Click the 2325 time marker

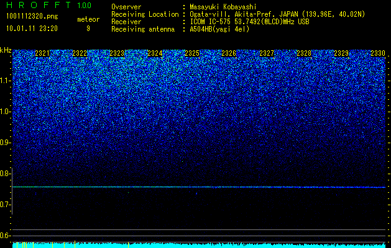[192, 53]
